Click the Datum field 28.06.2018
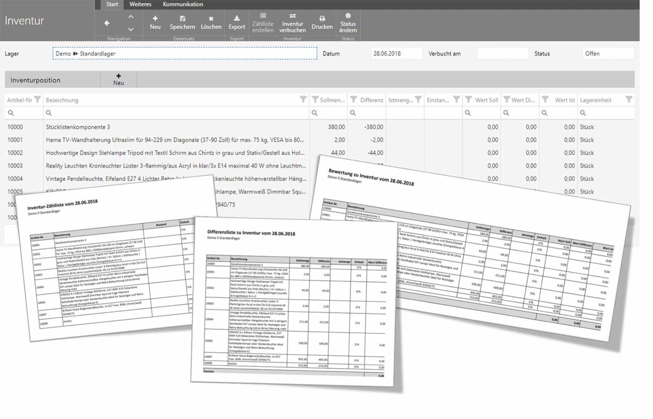 click(396, 53)
